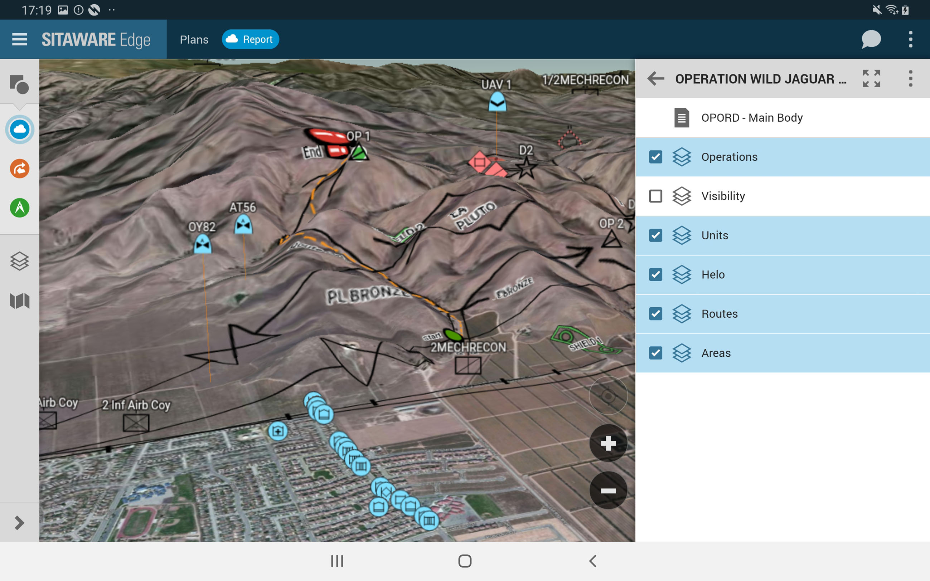
Task: Open the hamburger main menu
Action: point(19,39)
